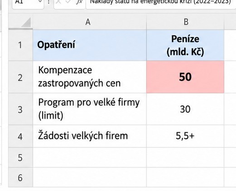Select column B header
This screenshot has width=236, height=191.
click(x=185, y=22)
